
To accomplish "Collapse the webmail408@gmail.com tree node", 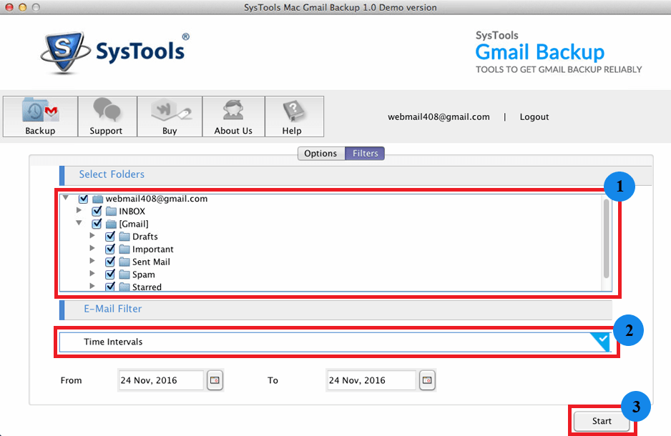I will 66,197.
